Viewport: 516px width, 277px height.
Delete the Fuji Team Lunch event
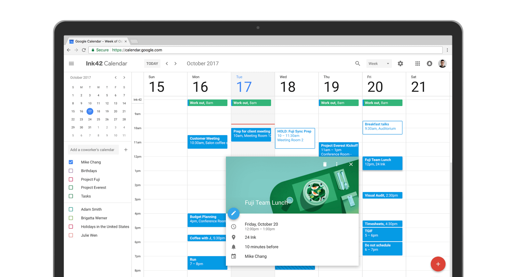[x=325, y=164]
